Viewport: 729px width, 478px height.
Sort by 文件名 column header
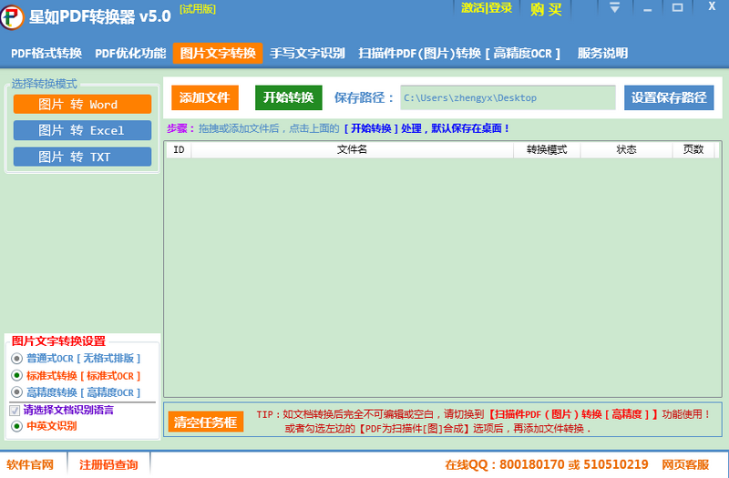pyautogui.click(x=353, y=149)
